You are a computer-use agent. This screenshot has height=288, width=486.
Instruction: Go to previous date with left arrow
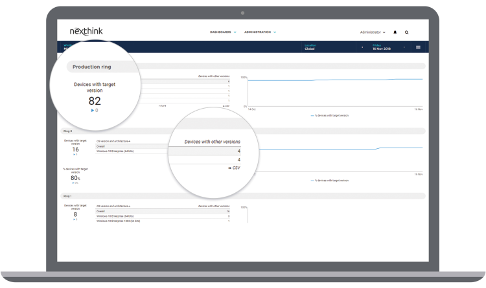point(362,47)
